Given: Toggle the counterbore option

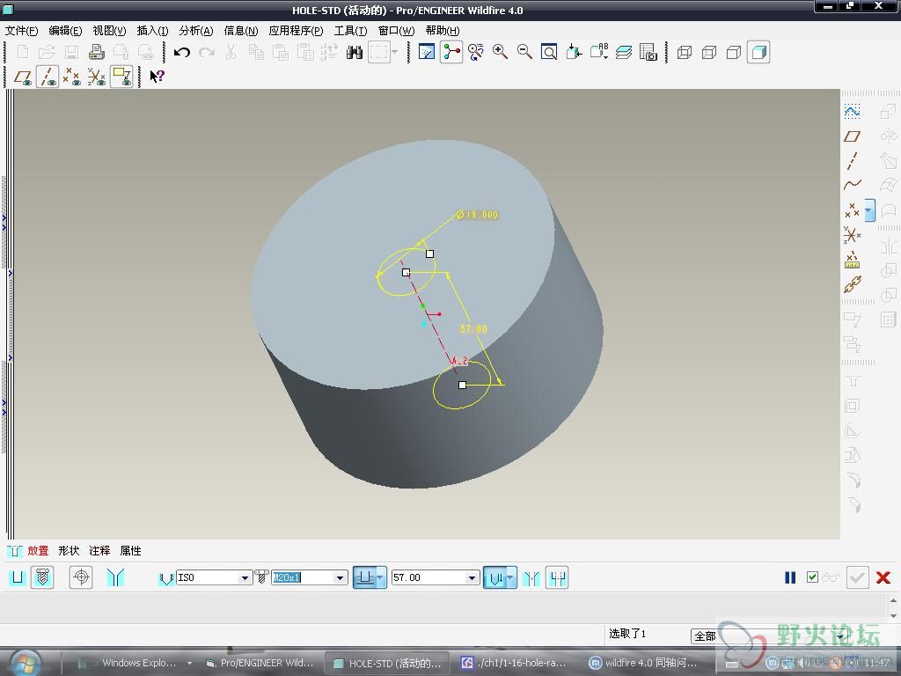Looking at the screenshot, I should [x=557, y=577].
